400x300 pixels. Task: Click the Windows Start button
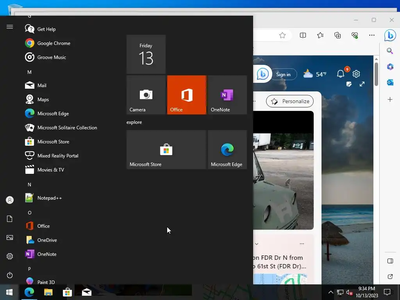pyautogui.click(x=9, y=292)
